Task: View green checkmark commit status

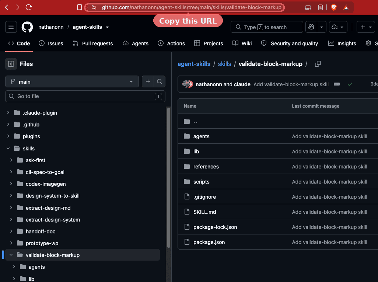Action: [350, 84]
